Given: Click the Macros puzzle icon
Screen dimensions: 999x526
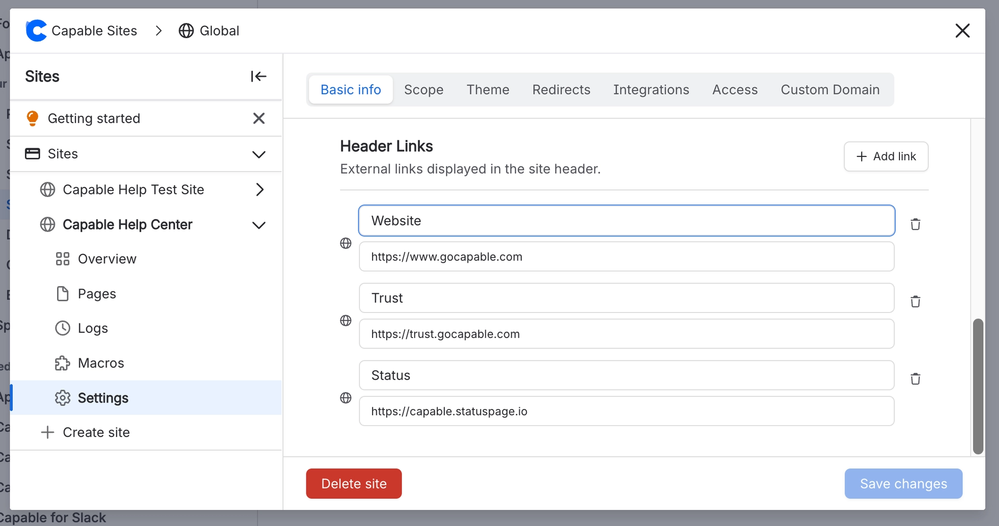Looking at the screenshot, I should coord(62,363).
